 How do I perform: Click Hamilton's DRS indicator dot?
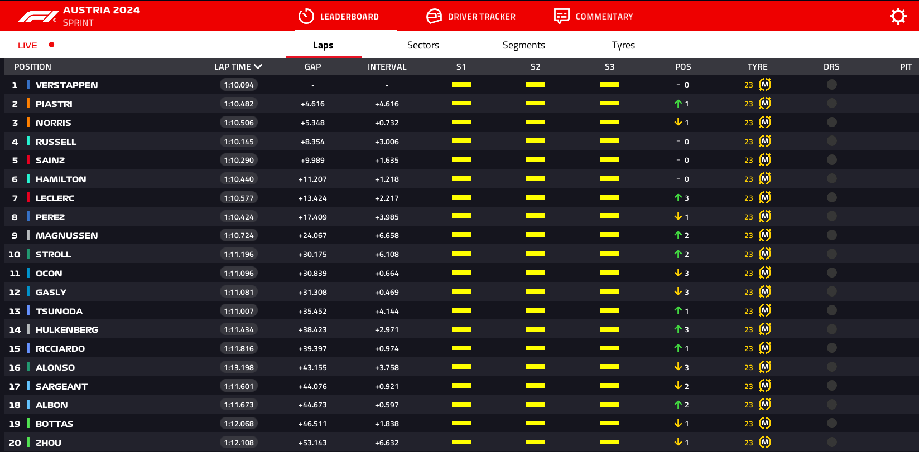click(x=832, y=179)
